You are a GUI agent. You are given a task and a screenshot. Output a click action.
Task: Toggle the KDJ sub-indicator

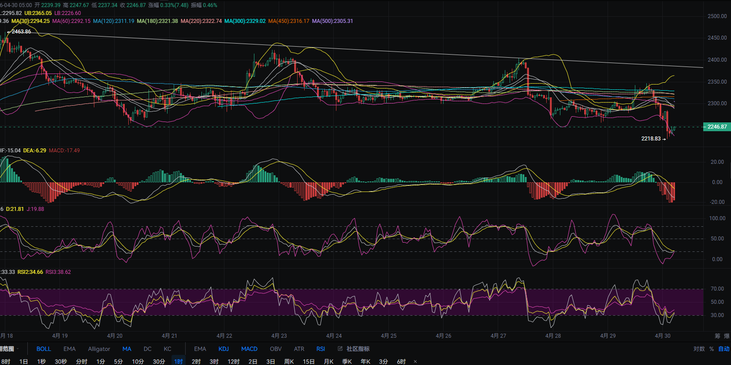pyautogui.click(x=224, y=349)
